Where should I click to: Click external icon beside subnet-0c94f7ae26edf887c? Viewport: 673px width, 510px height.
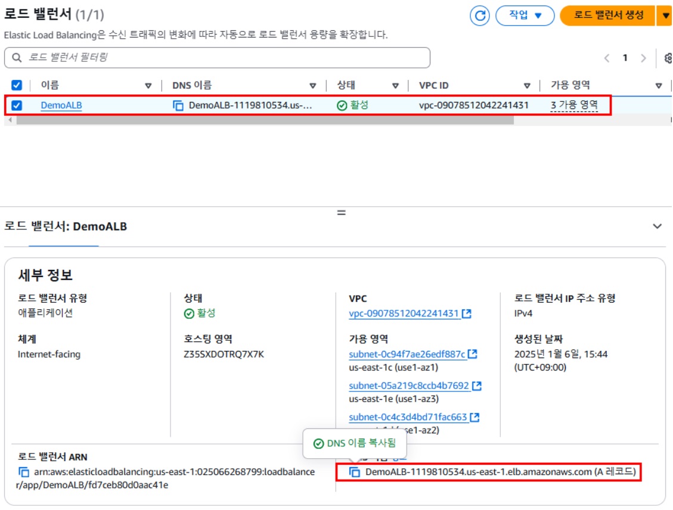[473, 354]
